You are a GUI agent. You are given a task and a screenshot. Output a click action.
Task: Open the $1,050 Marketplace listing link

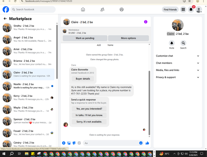(x=77, y=33)
